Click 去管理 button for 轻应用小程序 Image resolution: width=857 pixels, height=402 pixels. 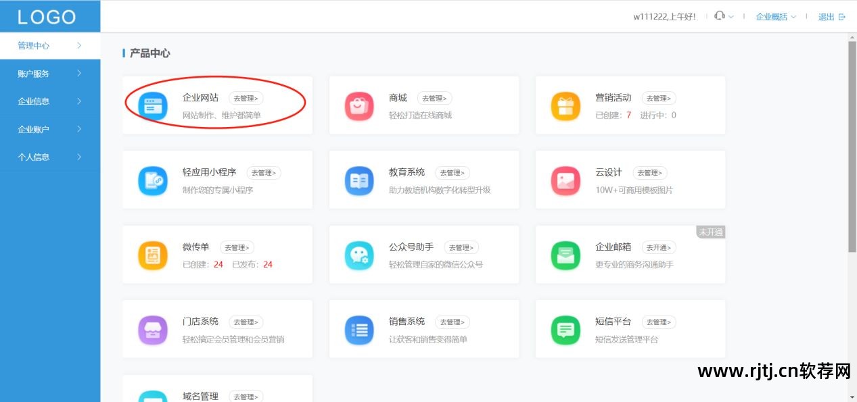click(x=264, y=173)
